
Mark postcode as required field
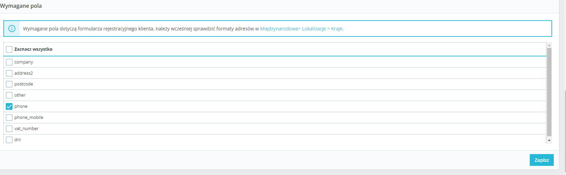coord(9,84)
